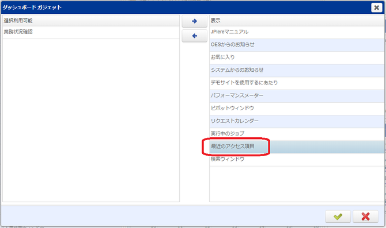
Task: Click the 選択利用可能 column header
Action: (91, 21)
